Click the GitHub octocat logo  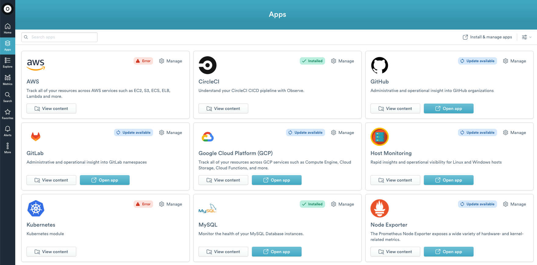(x=380, y=65)
